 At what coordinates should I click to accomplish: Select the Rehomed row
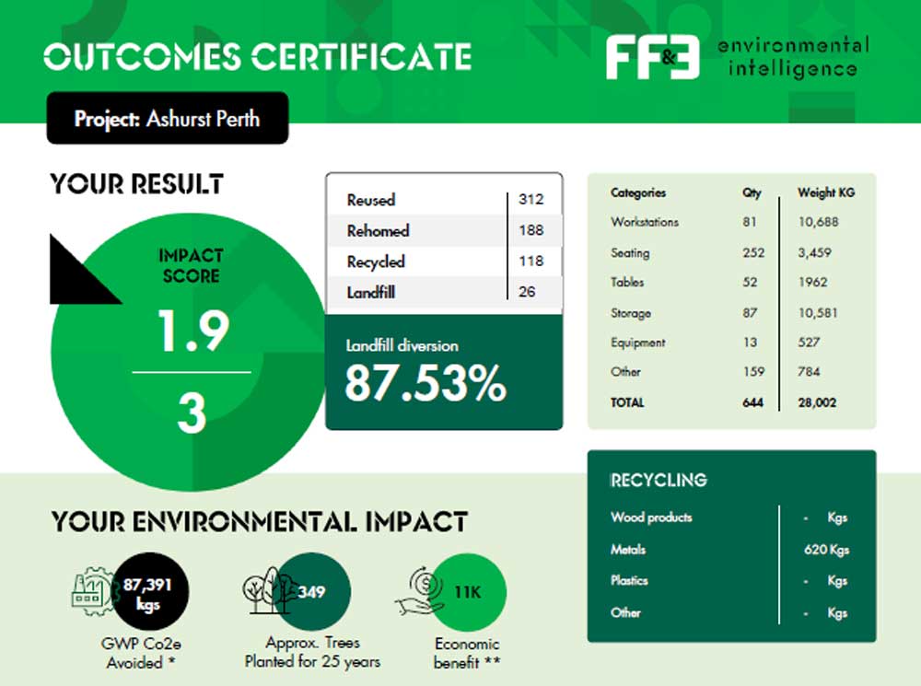point(443,230)
